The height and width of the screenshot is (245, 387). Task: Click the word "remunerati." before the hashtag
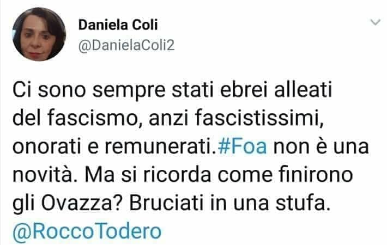pos(161,147)
